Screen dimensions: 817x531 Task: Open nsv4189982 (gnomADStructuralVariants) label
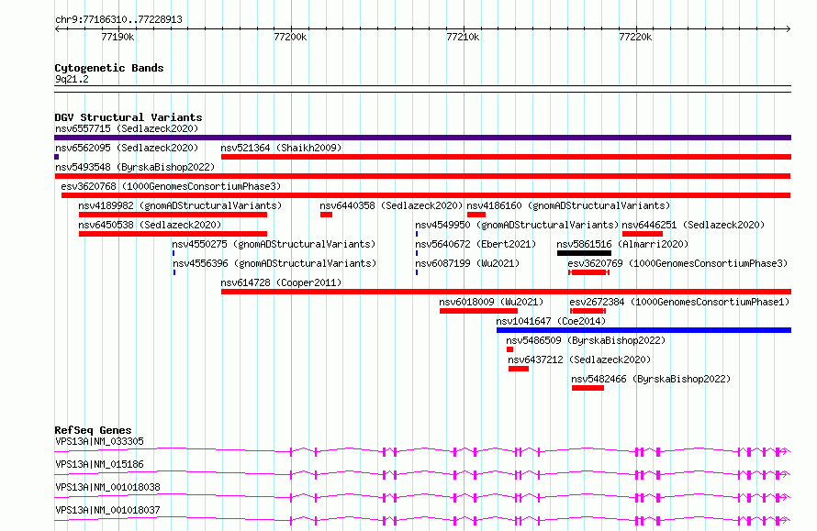(x=180, y=205)
